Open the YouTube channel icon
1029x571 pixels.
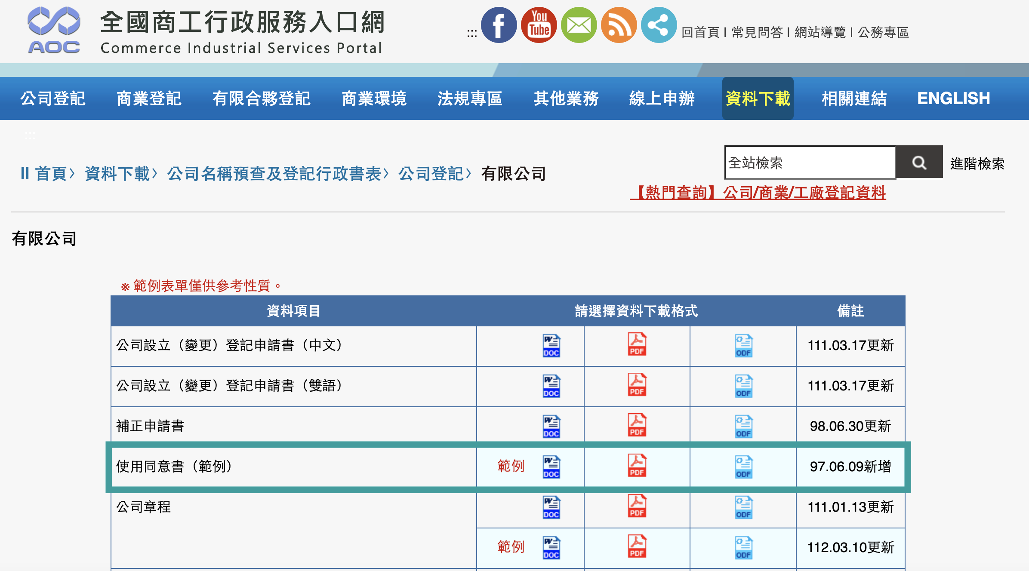pyautogui.click(x=539, y=25)
